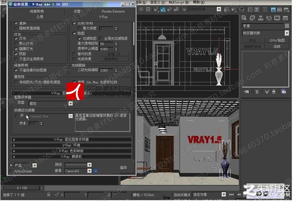This screenshot has height=201, width=295.
Task: Open the Motion command panel tab
Action: [269, 18]
